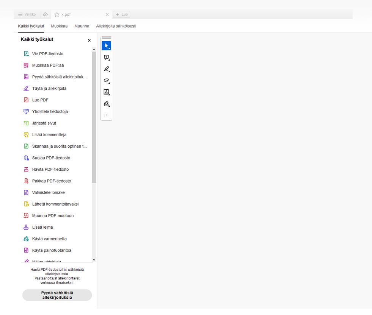Click the Käytä painotuotantoa icon

click(26, 250)
